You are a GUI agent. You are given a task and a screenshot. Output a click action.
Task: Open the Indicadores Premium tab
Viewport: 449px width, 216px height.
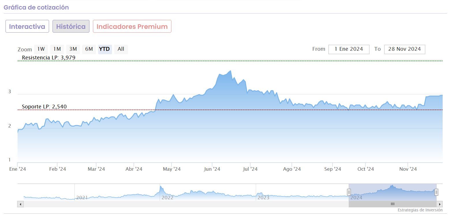[x=132, y=27]
